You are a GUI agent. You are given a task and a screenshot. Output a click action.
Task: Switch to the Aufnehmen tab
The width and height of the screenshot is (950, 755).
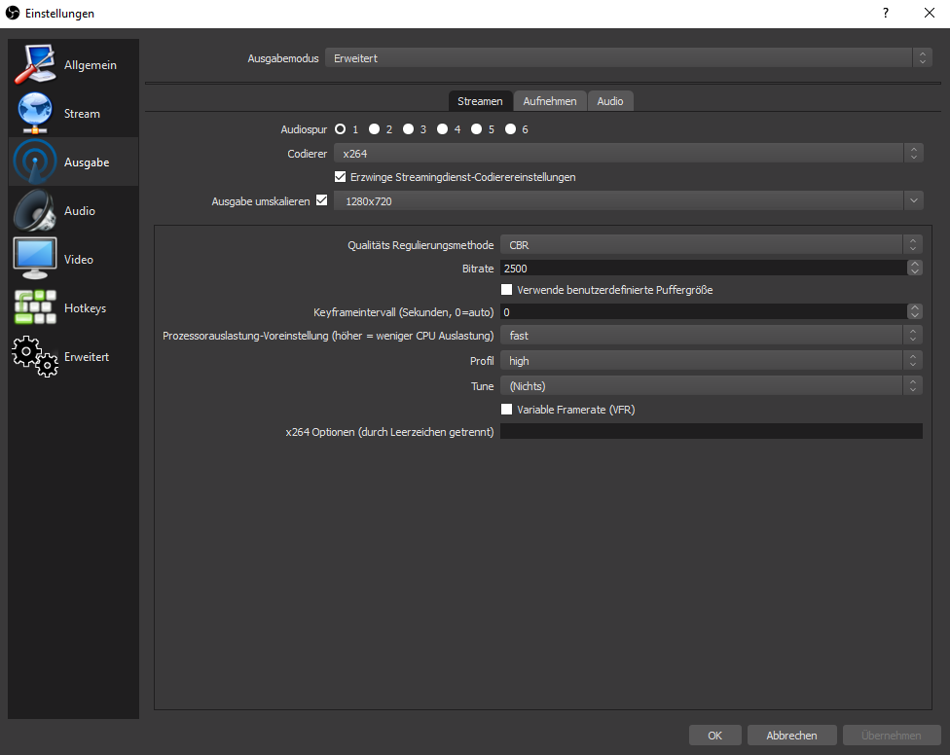tap(550, 101)
